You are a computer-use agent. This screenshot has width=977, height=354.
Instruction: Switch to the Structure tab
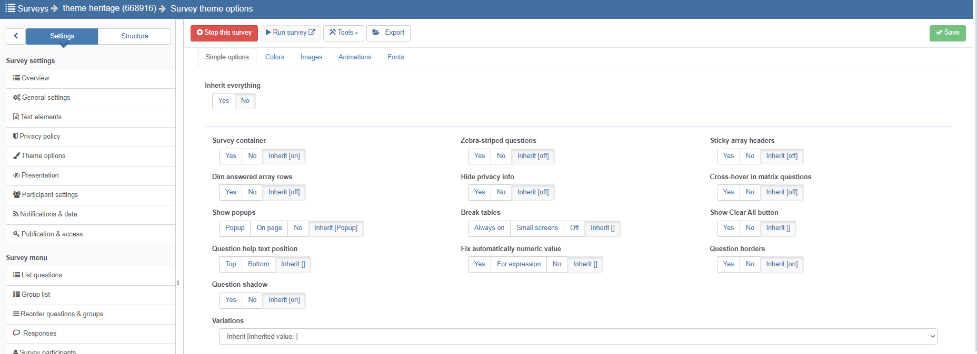134,36
